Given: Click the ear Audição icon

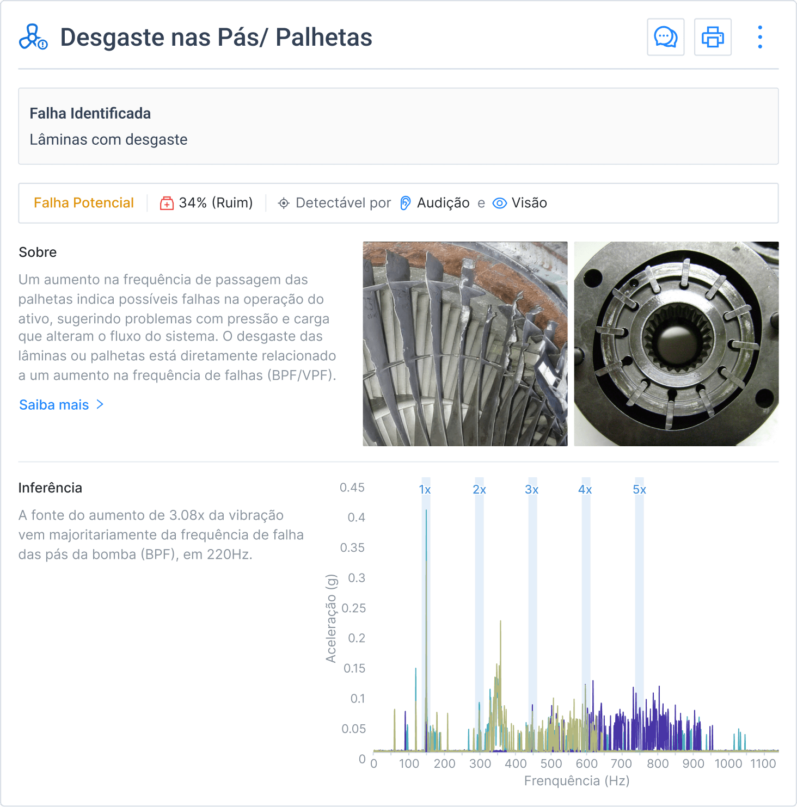Looking at the screenshot, I should [406, 203].
